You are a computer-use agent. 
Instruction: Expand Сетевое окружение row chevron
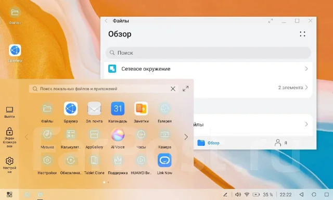[306, 69]
